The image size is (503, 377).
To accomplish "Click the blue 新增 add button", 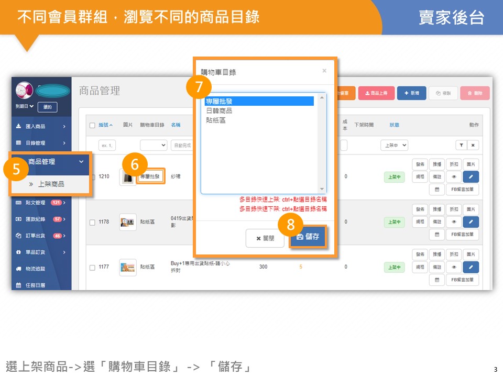I will click(x=411, y=93).
